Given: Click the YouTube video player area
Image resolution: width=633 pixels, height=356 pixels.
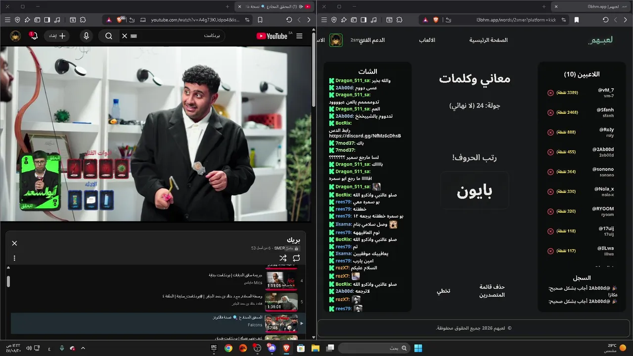Looking at the screenshot, I should [156, 133].
